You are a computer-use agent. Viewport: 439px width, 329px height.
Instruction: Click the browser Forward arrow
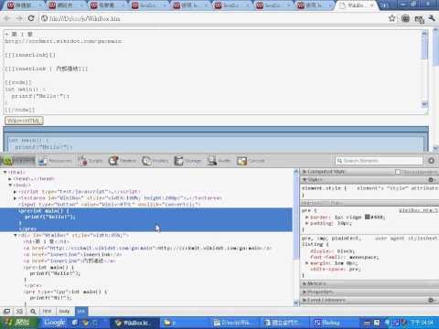pyautogui.click(x=19, y=18)
